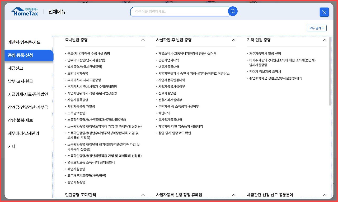Click the magnifying glass search icon
Viewport: 338px width, 202px height.
coord(232,11)
